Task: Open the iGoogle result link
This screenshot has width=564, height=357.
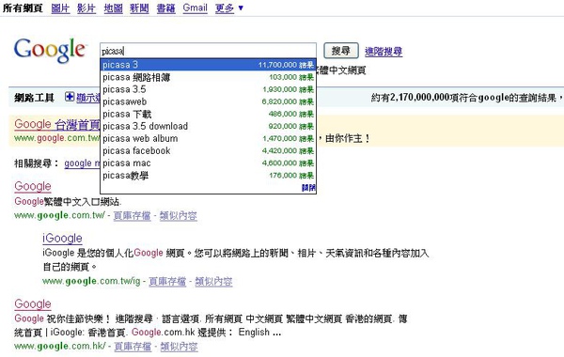Action: tap(62, 238)
